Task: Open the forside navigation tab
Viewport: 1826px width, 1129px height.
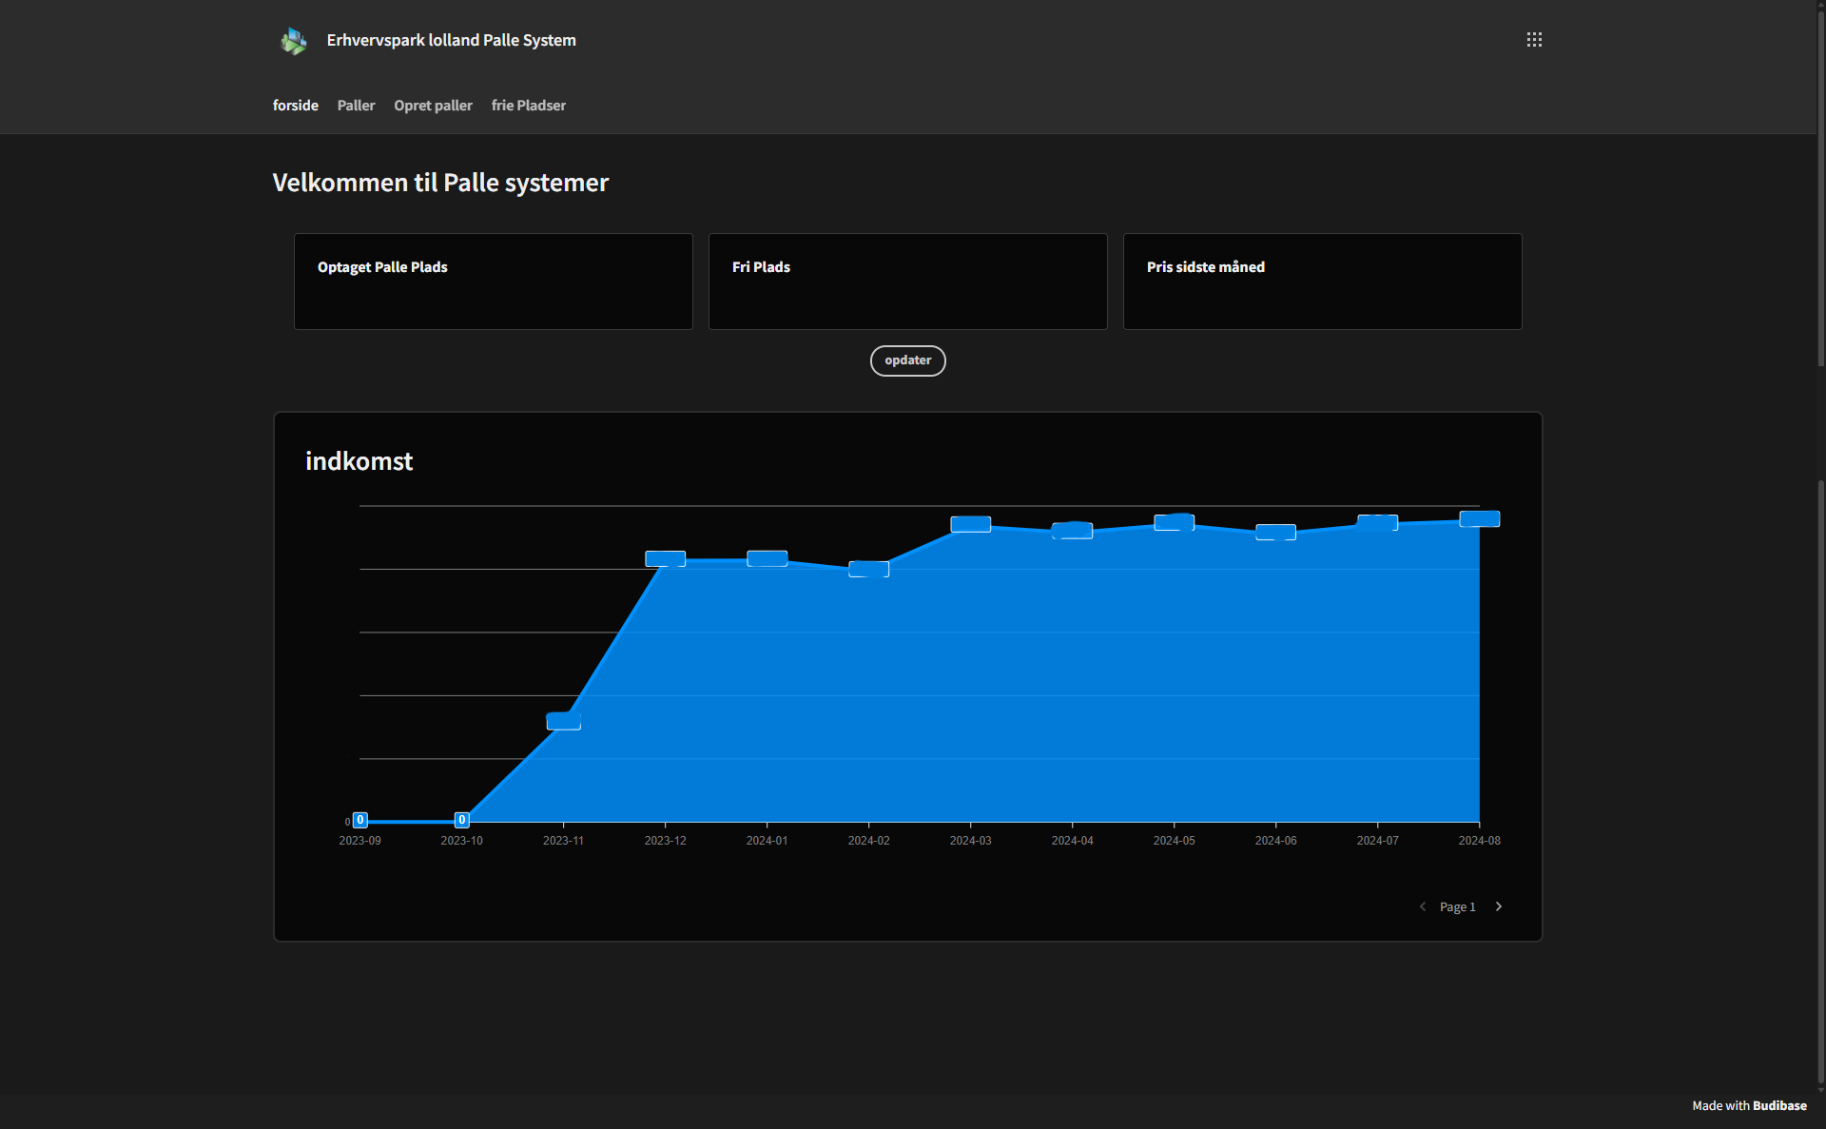Action: [x=295, y=106]
